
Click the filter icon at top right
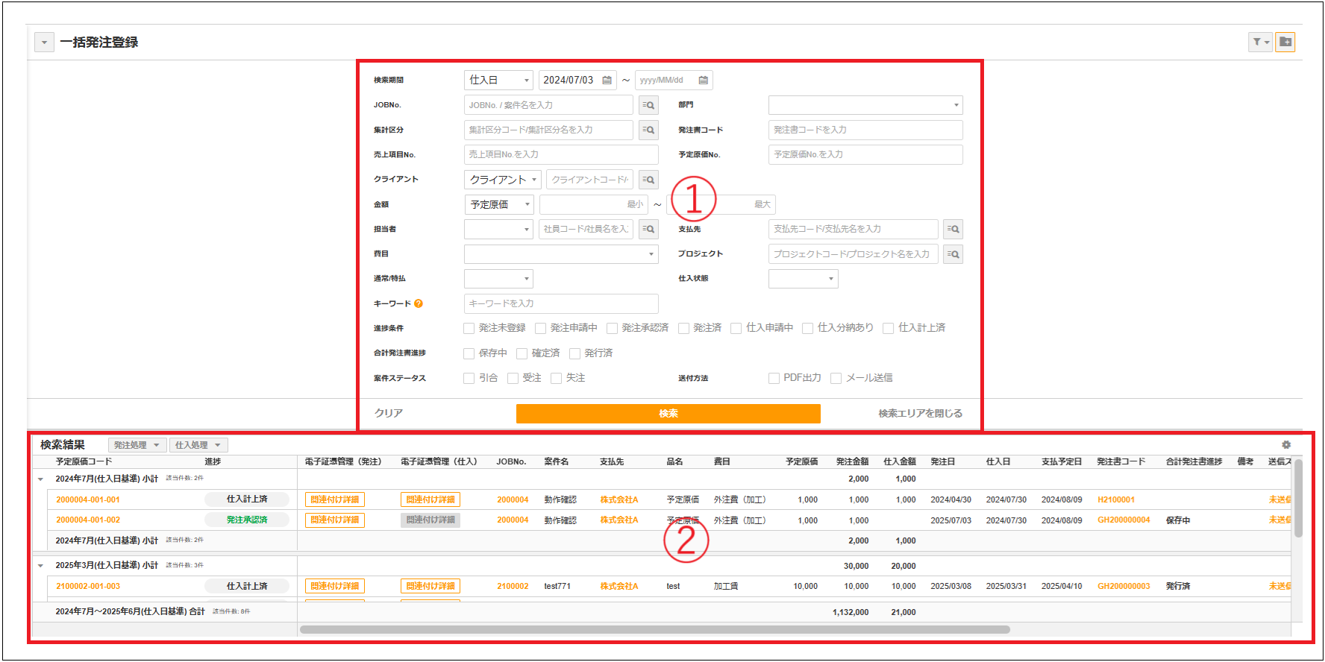[1259, 42]
